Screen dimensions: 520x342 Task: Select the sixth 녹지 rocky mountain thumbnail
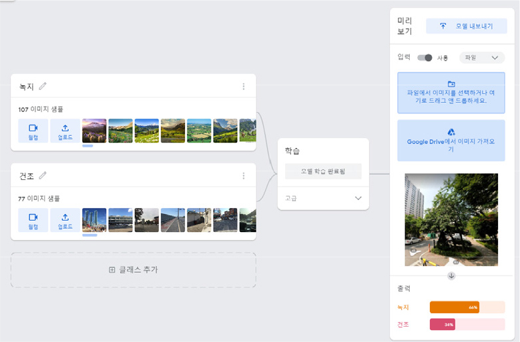tap(225, 131)
